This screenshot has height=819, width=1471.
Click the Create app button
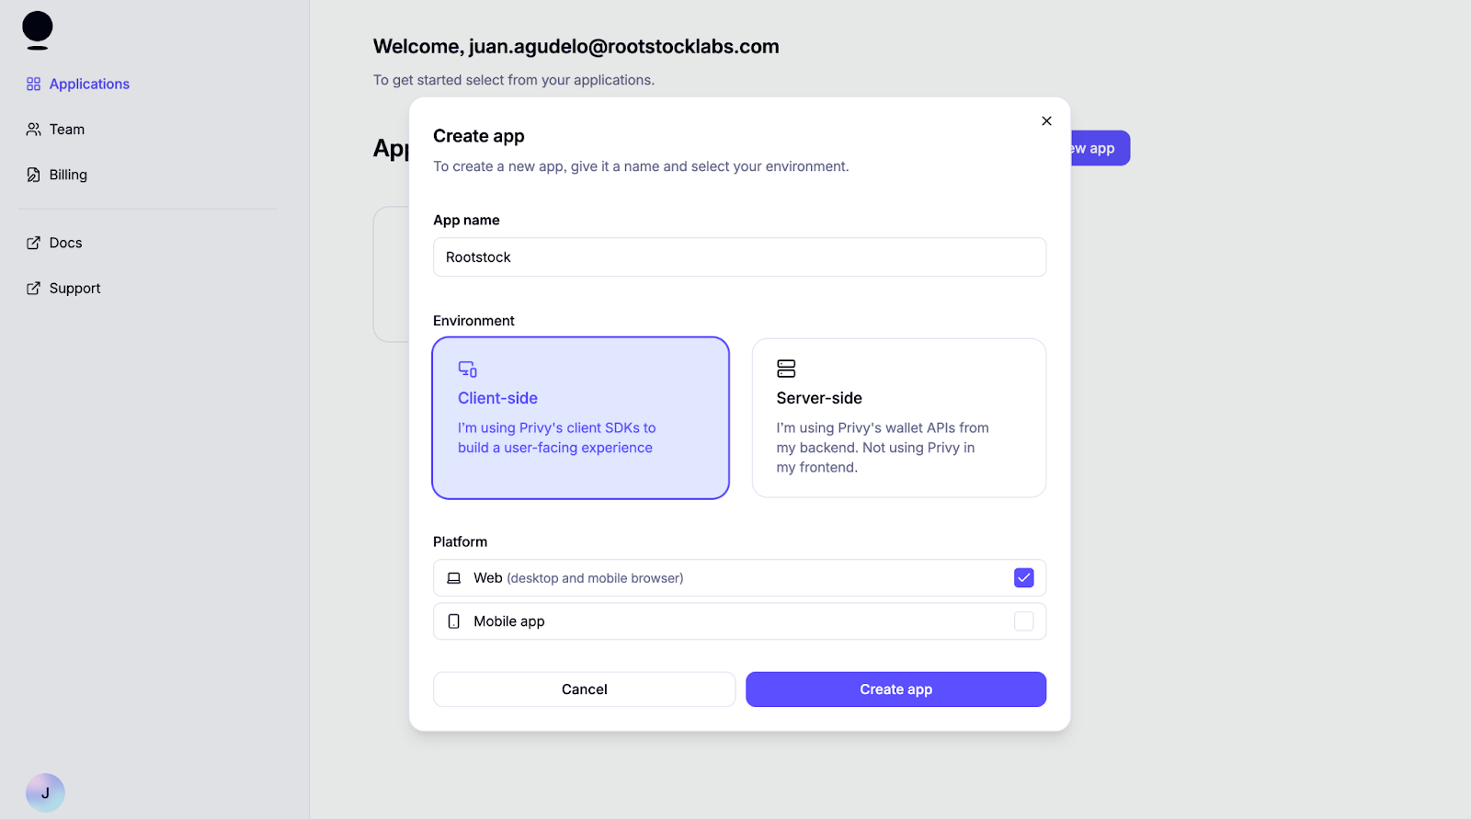coord(895,688)
